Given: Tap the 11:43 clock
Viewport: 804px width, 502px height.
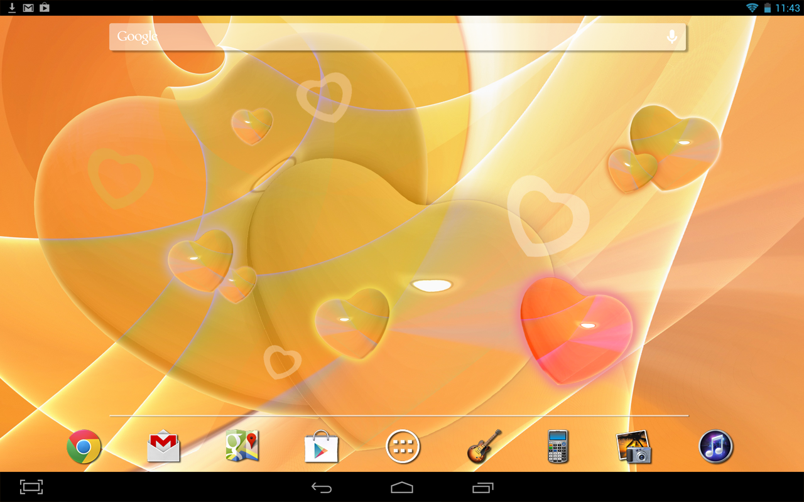Looking at the screenshot, I should point(788,8).
